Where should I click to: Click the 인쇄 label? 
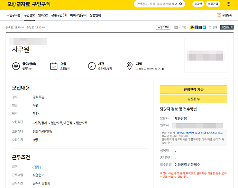(215, 27)
